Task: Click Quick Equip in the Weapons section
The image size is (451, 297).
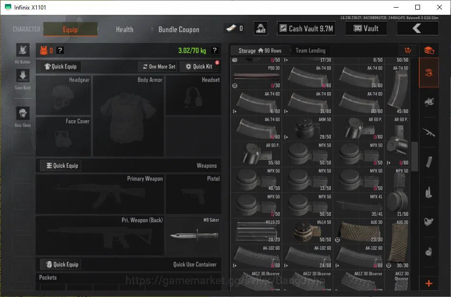Action: coord(61,166)
